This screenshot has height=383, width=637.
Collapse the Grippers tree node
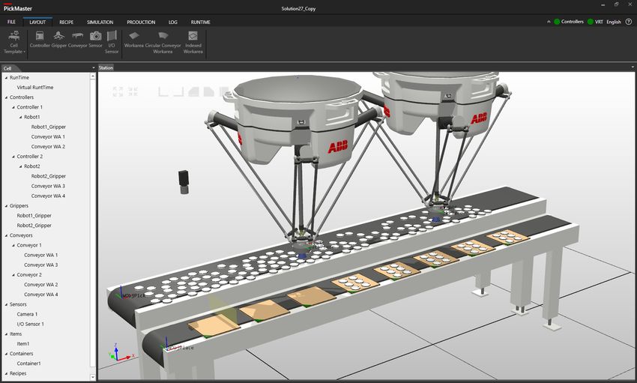coord(6,206)
